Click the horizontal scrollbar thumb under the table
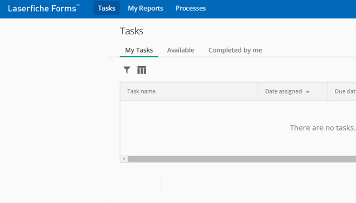Screen dimensions: 356x203 [242, 158]
